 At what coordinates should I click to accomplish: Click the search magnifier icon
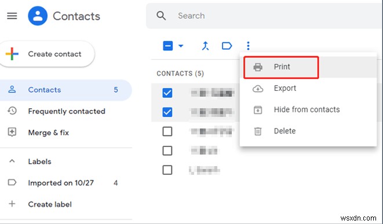click(x=161, y=16)
